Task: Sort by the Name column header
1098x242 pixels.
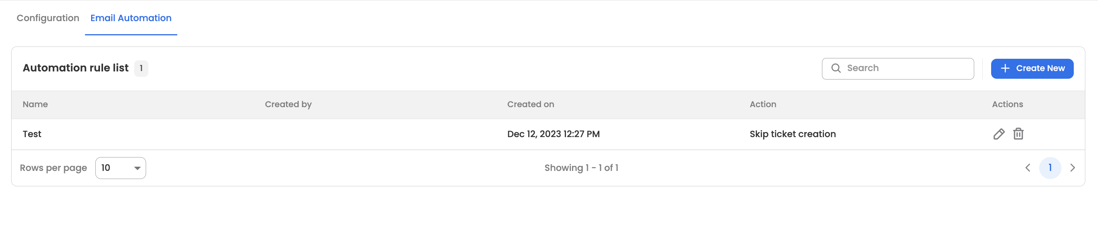Action: click(35, 104)
